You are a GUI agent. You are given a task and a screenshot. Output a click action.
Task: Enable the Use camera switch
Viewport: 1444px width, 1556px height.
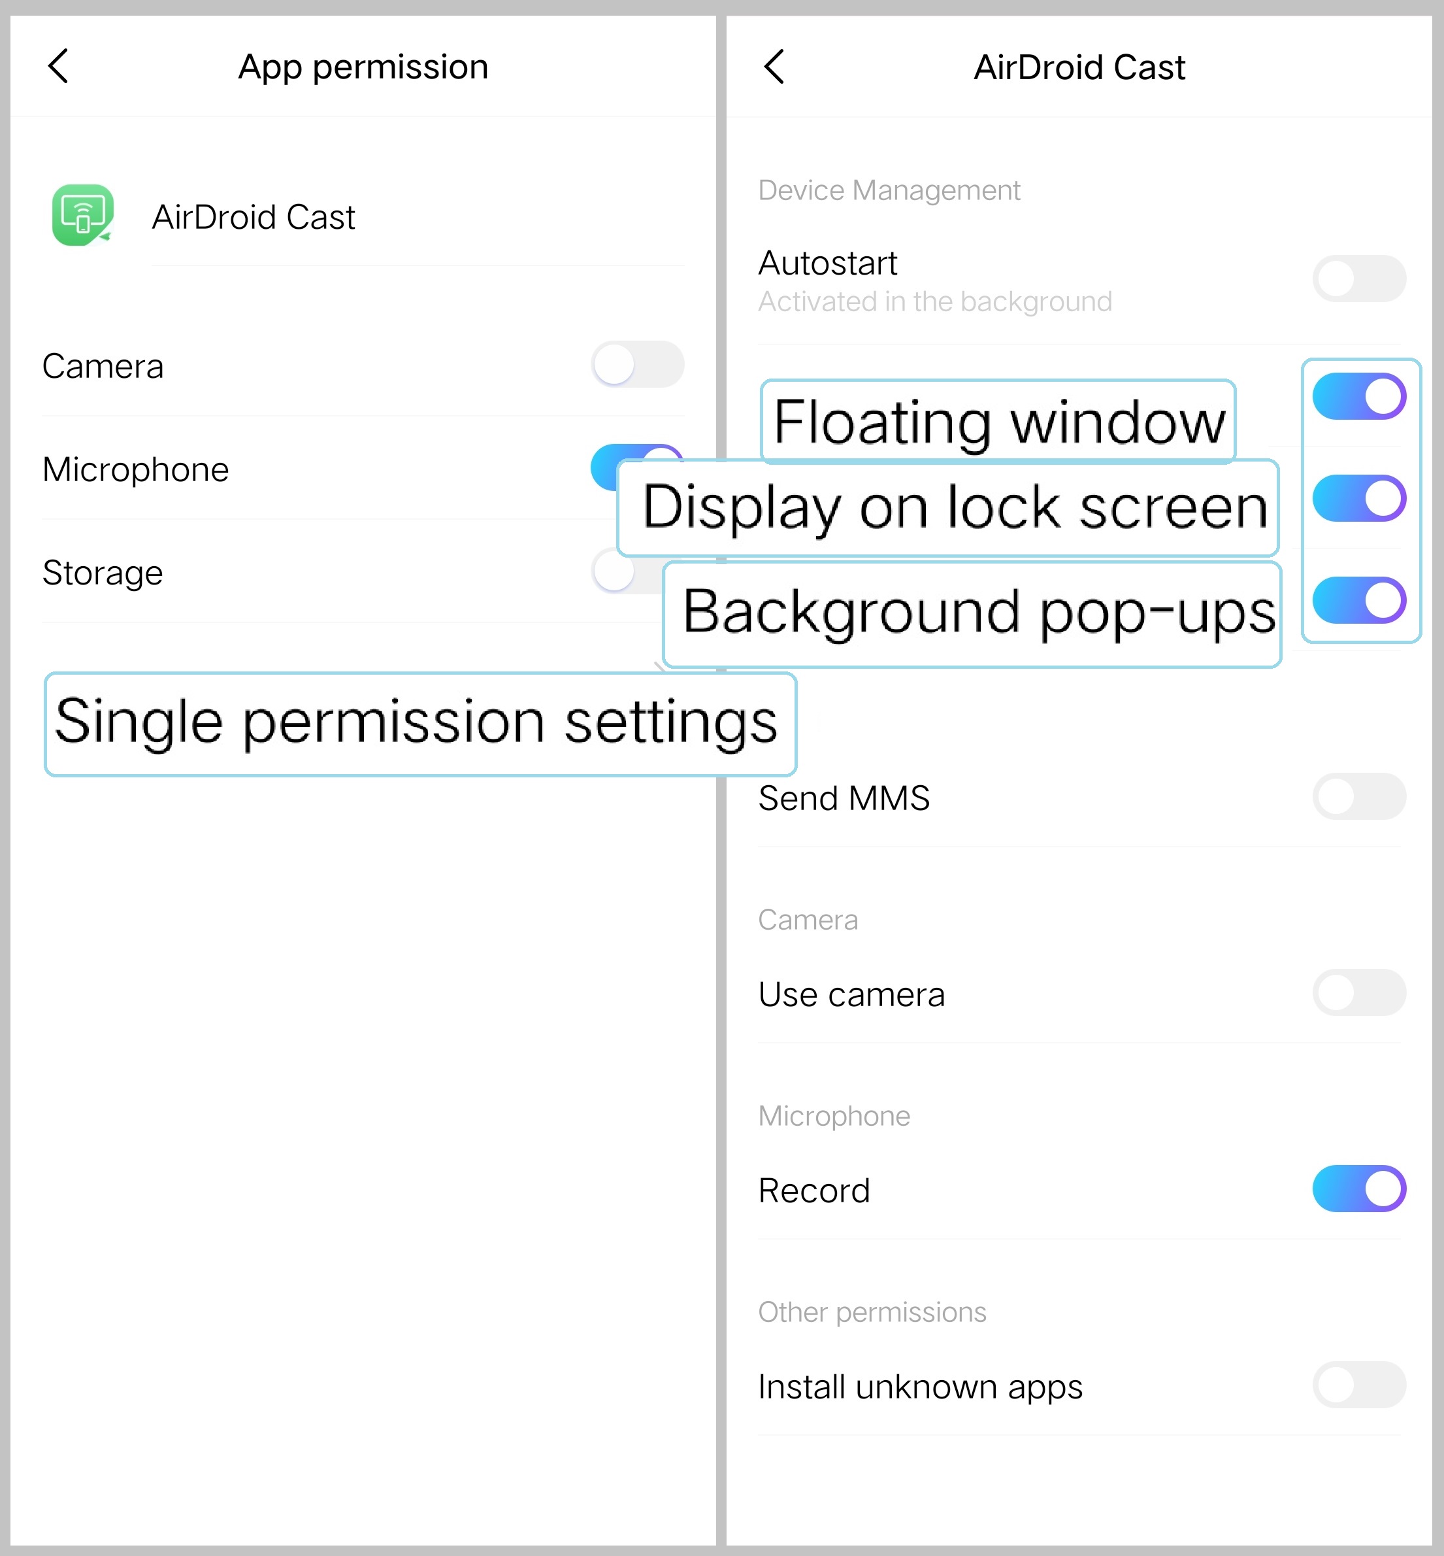pyautogui.click(x=1360, y=992)
